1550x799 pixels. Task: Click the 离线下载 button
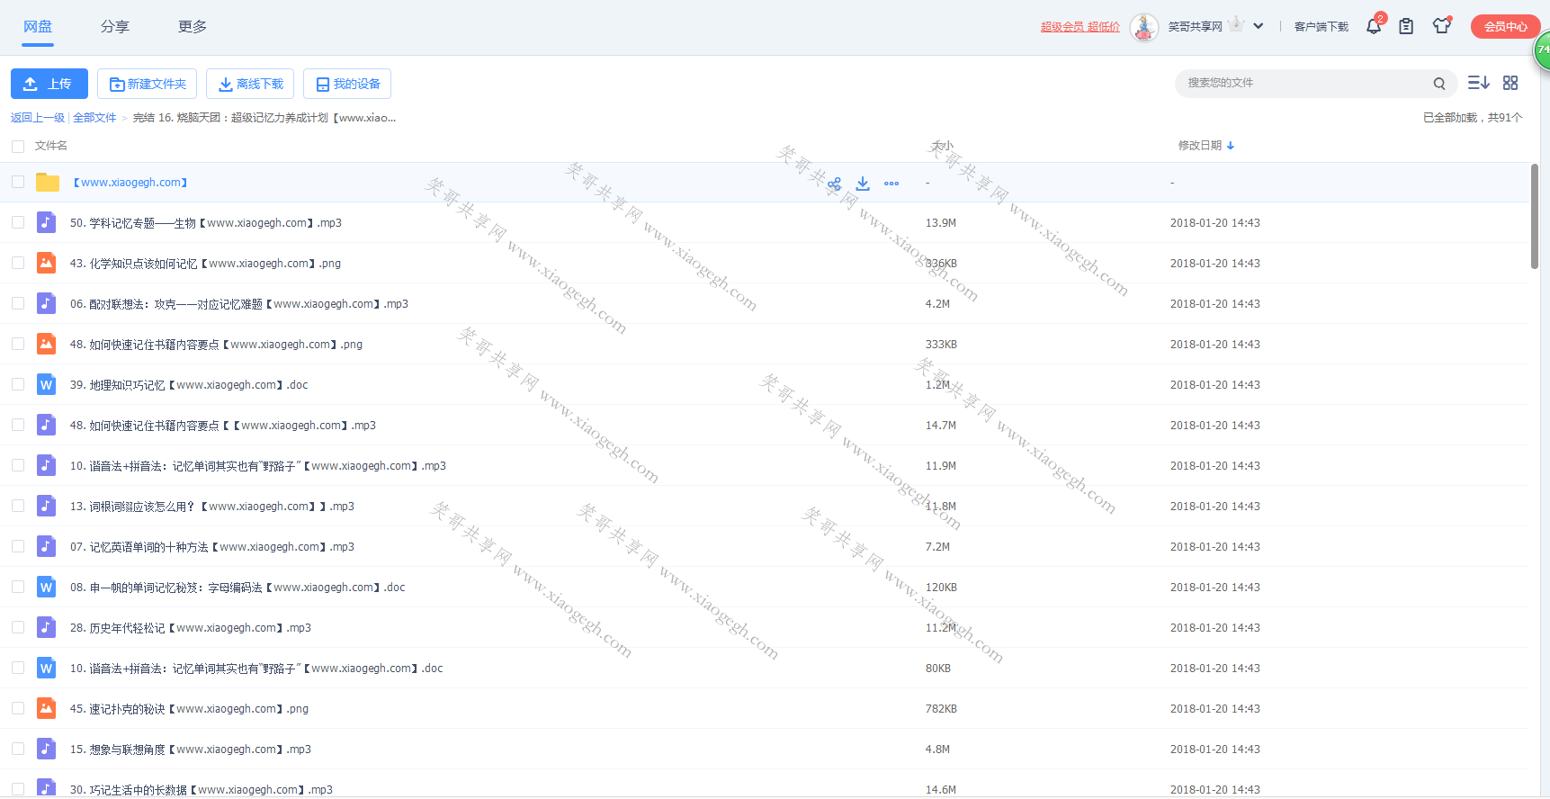click(250, 84)
